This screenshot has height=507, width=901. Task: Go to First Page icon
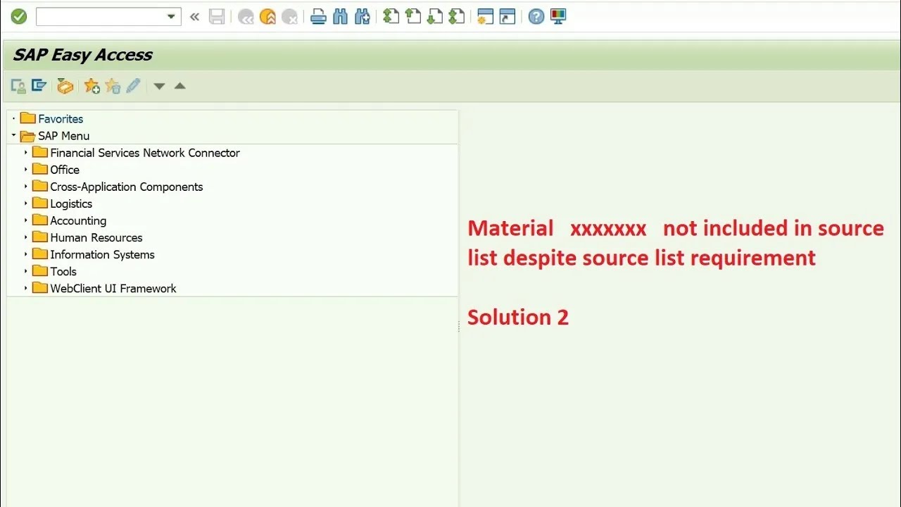point(391,16)
